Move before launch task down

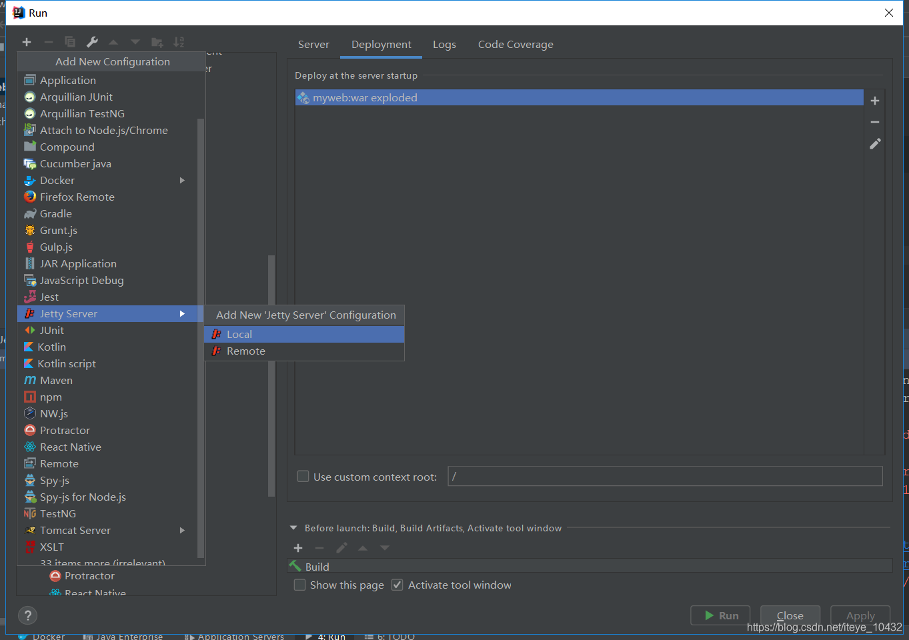point(385,548)
